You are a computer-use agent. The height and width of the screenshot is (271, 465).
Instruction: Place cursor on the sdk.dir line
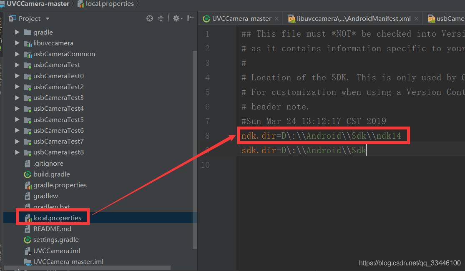pos(304,150)
